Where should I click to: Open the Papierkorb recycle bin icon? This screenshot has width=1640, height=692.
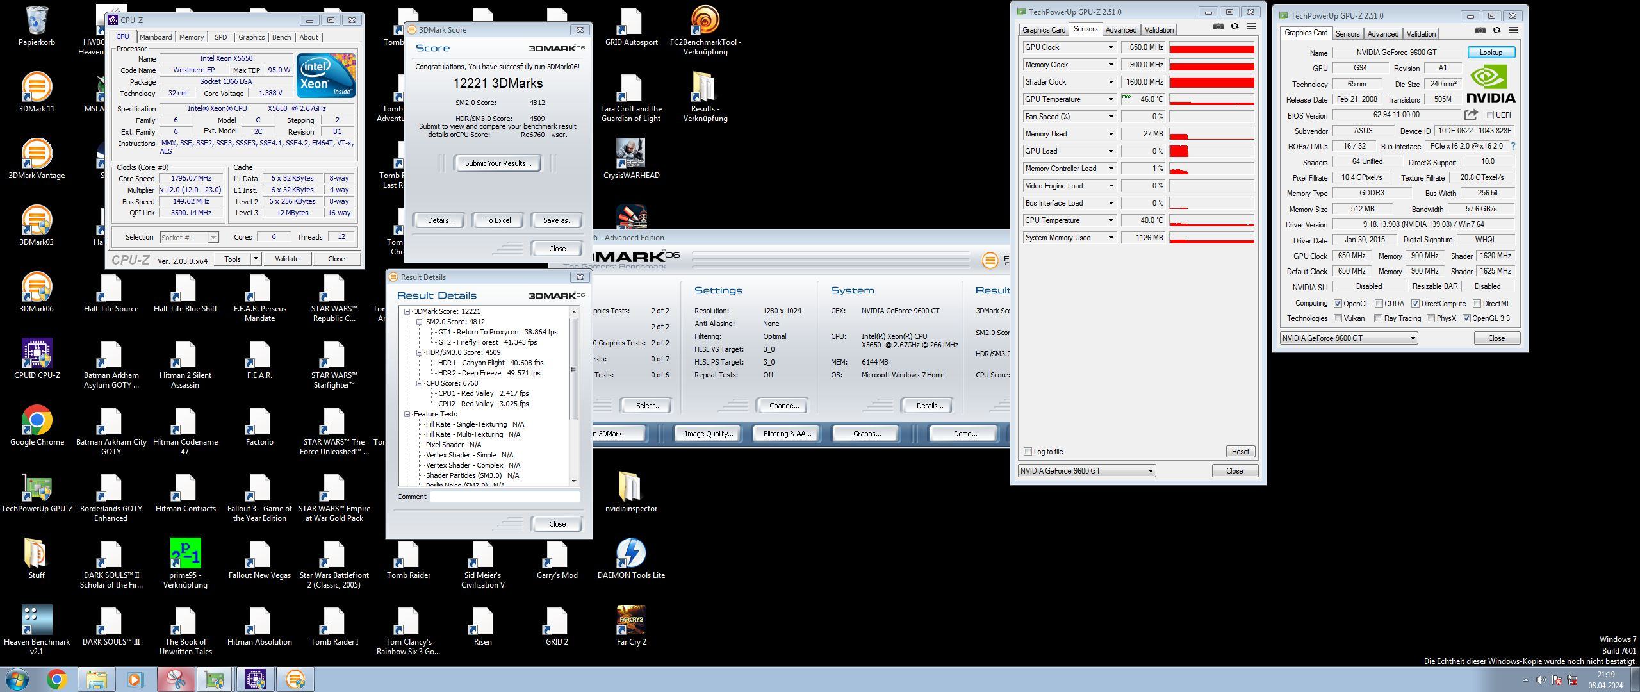click(37, 26)
